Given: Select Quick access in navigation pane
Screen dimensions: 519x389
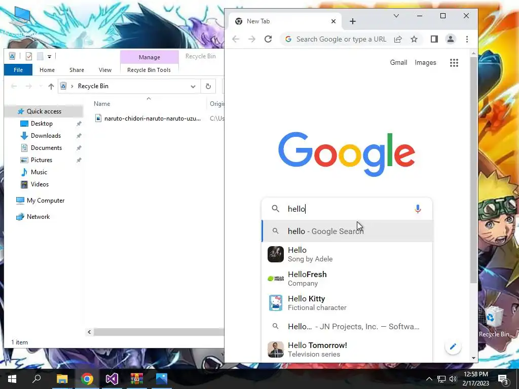Looking at the screenshot, I should [x=44, y=111].
